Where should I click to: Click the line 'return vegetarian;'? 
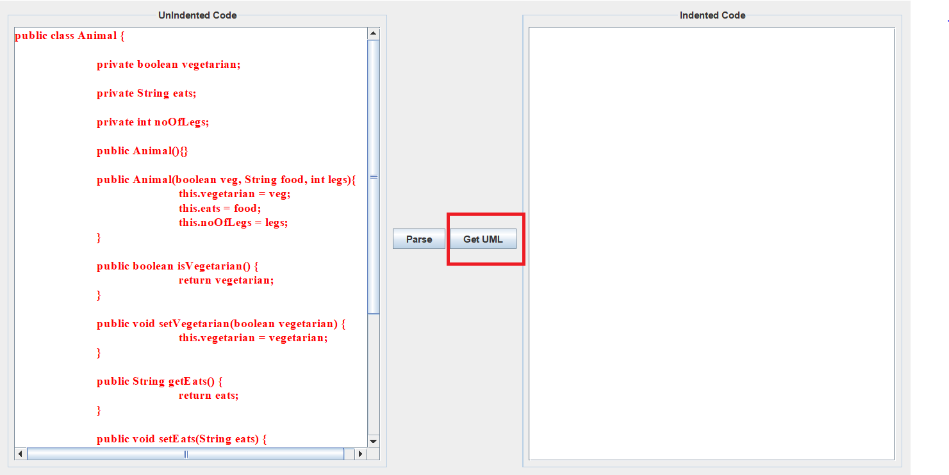pos(226,280)
